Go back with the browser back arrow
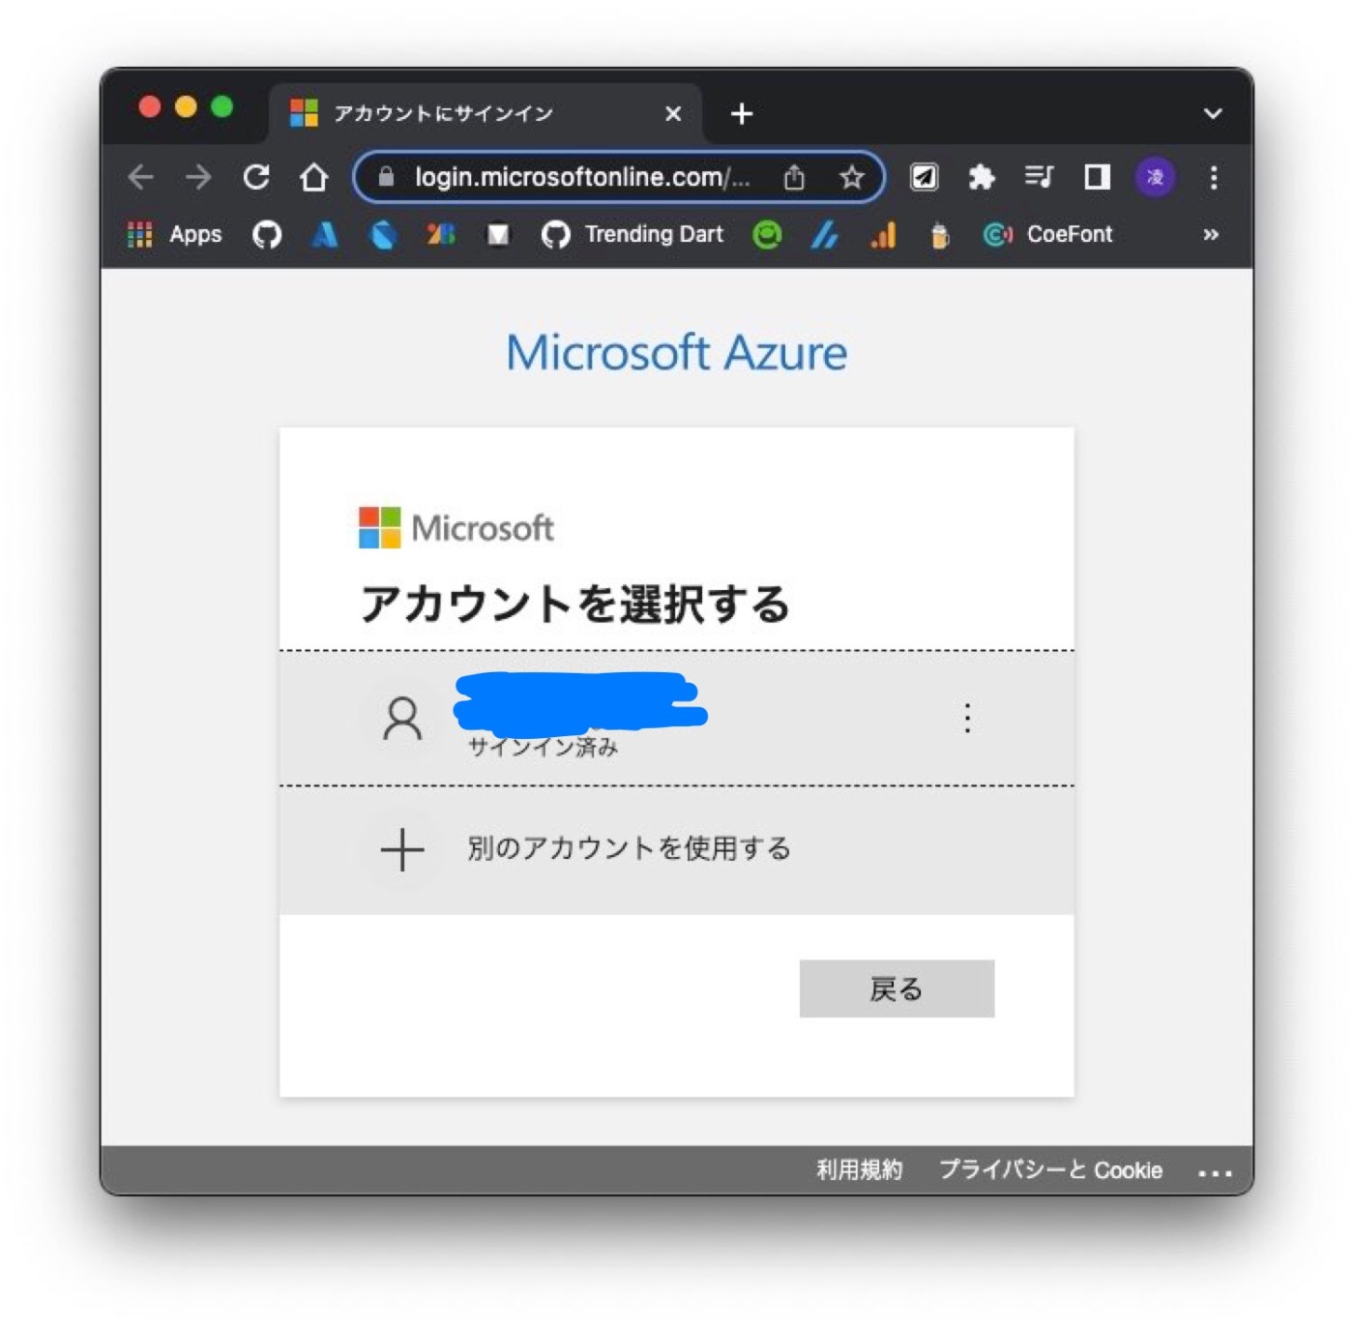Viewport: 1354px width, 1328px height. coord(141,177)
